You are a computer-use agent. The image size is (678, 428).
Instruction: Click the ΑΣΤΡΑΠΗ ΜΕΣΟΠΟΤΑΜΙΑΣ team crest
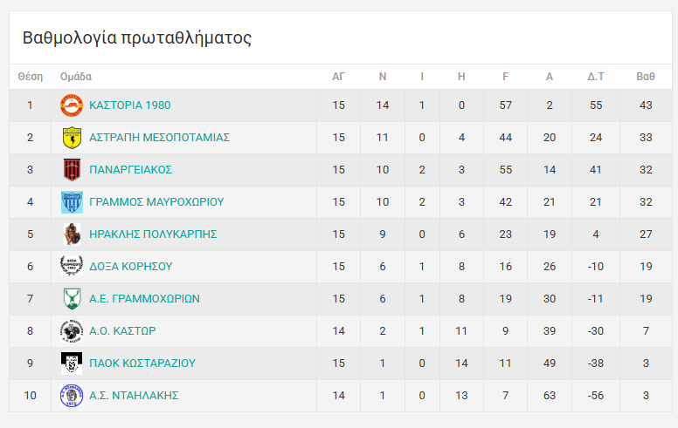click(x=72, y=138)
